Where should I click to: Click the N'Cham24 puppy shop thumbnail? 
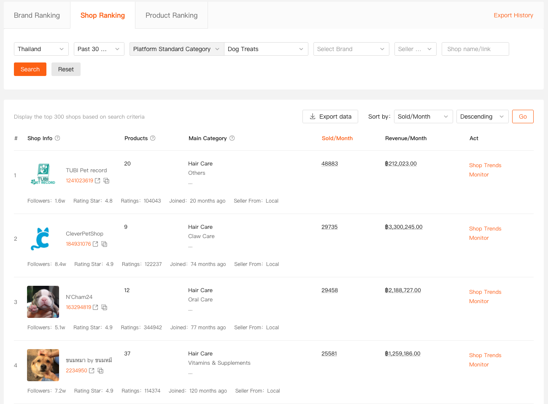pyautogui.click(x=43, y=302)
